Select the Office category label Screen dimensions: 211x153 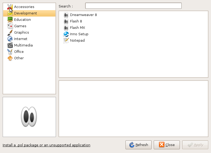(19, 52)
